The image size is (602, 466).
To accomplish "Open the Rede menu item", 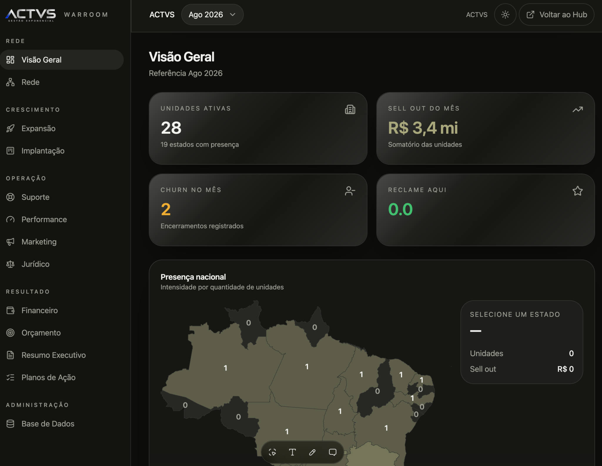I will pyautogui.click(x=62, y=82).
